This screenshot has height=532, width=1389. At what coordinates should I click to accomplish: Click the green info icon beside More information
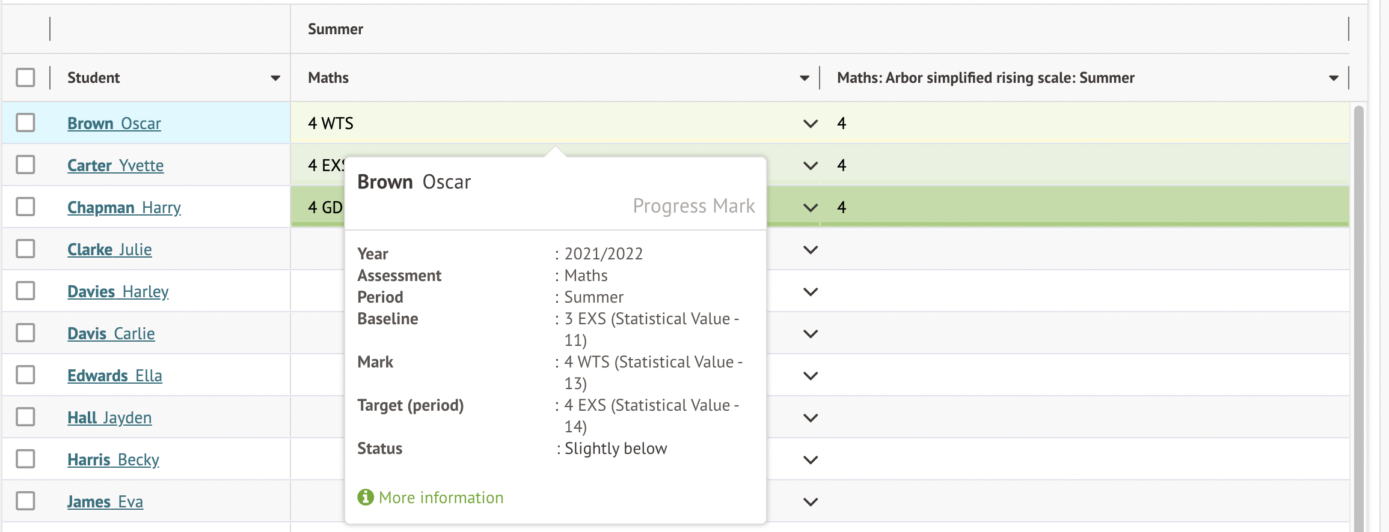[365, 497]
